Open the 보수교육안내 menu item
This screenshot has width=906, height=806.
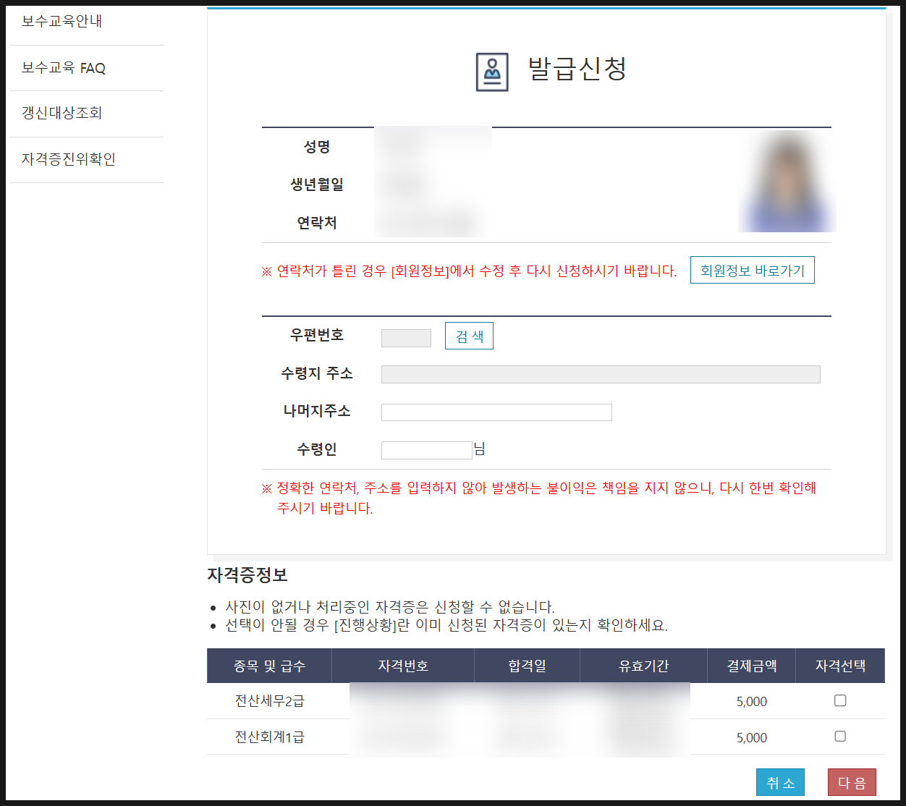tap(62, 22)
